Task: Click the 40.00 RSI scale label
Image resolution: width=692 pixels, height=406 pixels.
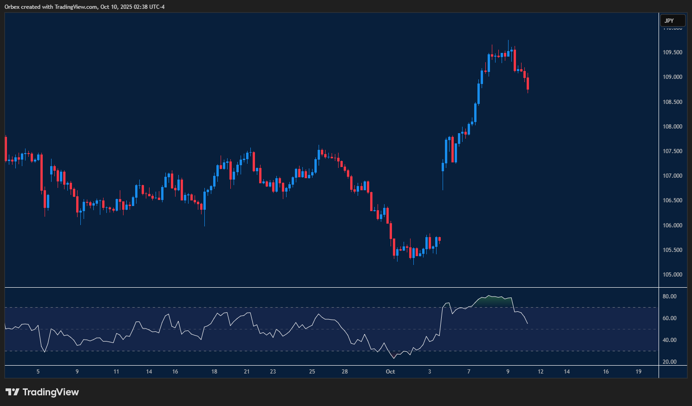Action: pos(669,340)
